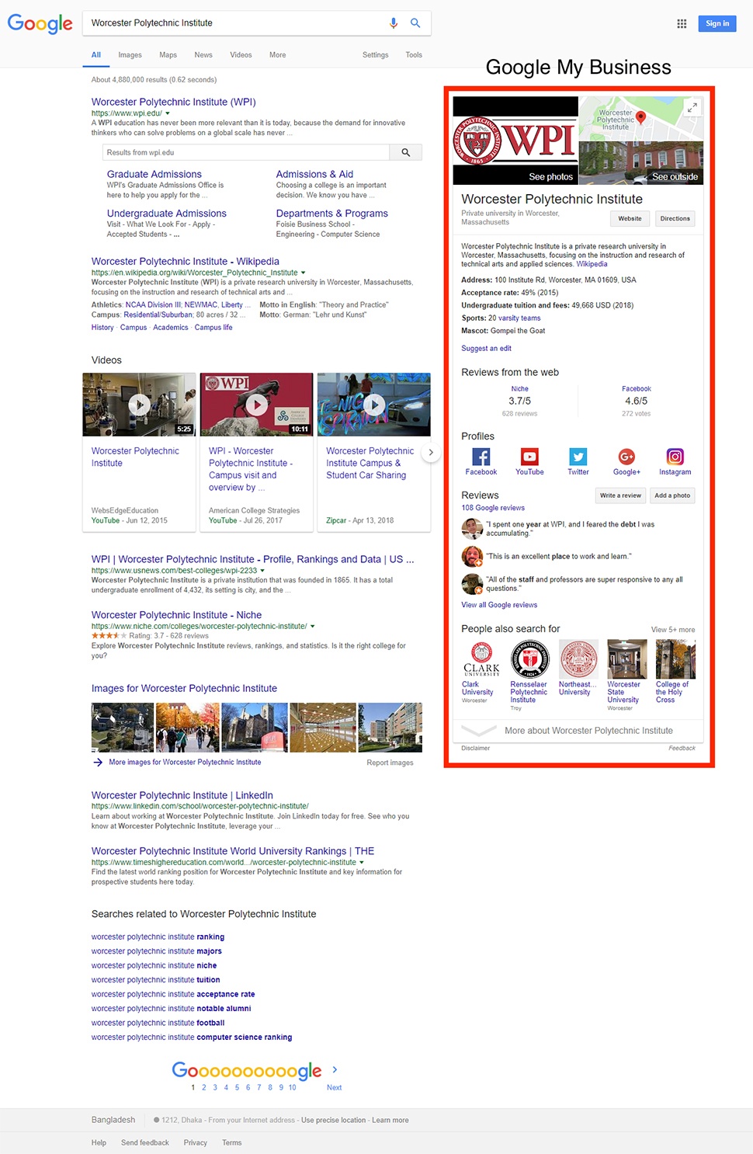753x1154 pixels.
Task: Click the Sign in button
Action: [x=717, y=23]
